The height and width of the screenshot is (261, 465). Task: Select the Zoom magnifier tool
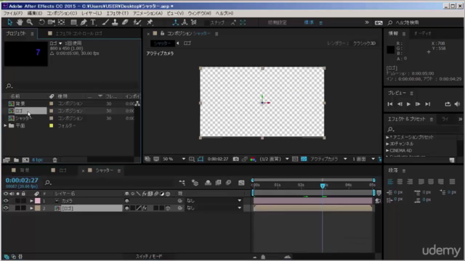[30, 22]
